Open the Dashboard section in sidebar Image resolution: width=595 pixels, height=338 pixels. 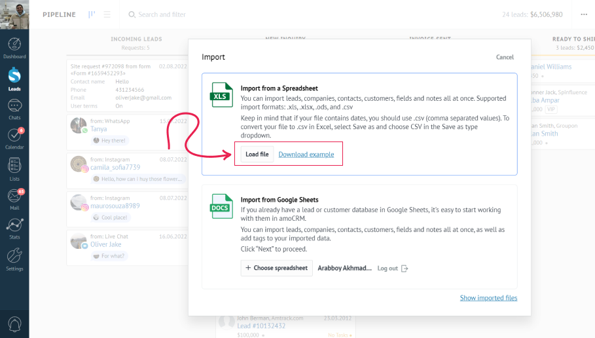pos(14,48)
